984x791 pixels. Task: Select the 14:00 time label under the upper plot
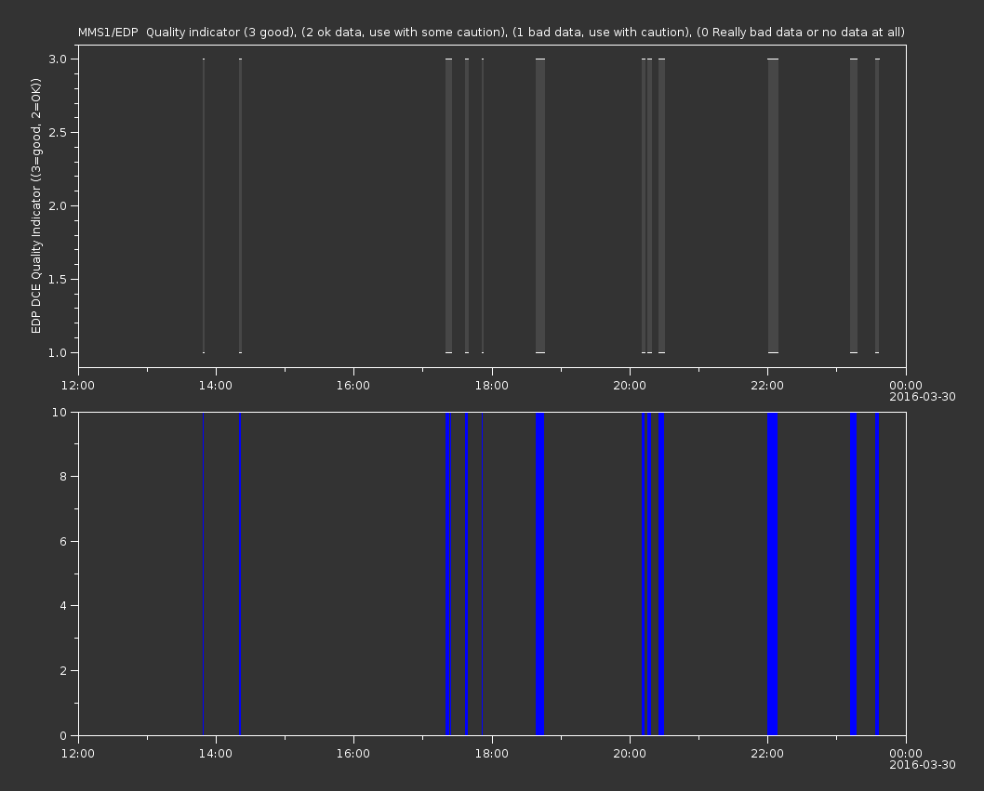(216, 385)
